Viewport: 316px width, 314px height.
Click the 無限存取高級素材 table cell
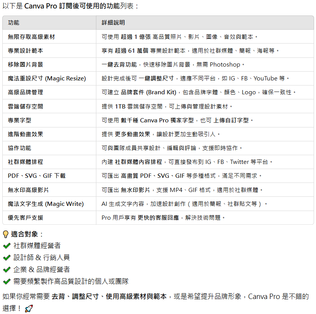pyautogui.click(x=31, y=37)
